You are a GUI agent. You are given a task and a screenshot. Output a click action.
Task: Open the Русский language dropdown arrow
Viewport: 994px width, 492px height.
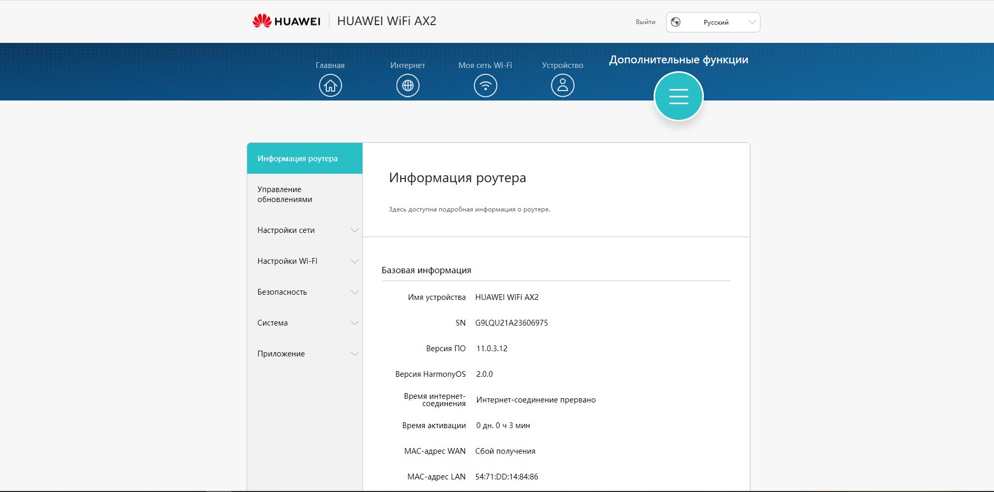752,22
